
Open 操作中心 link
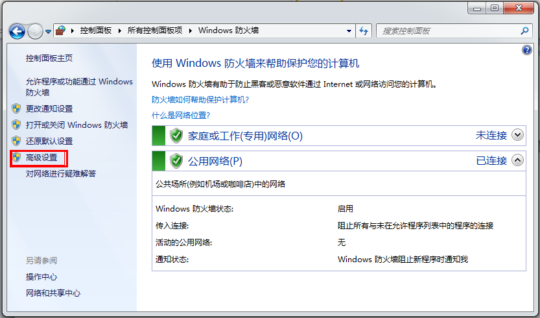(41, 277)
